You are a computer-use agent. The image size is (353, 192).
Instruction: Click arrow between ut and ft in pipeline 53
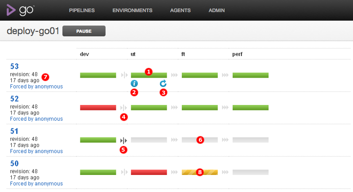click(x=174, y=75)
